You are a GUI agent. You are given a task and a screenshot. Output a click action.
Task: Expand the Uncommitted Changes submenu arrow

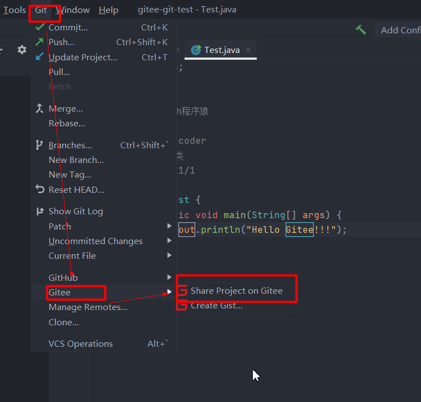(169, 241)
